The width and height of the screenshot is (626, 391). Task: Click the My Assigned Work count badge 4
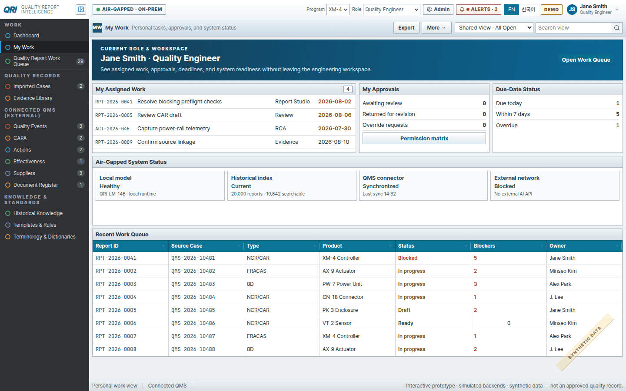(348, 89)
